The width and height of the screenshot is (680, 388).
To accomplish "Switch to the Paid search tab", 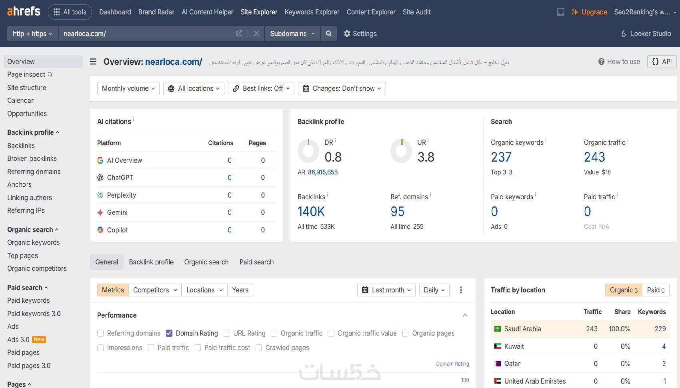I will point(257,262).
